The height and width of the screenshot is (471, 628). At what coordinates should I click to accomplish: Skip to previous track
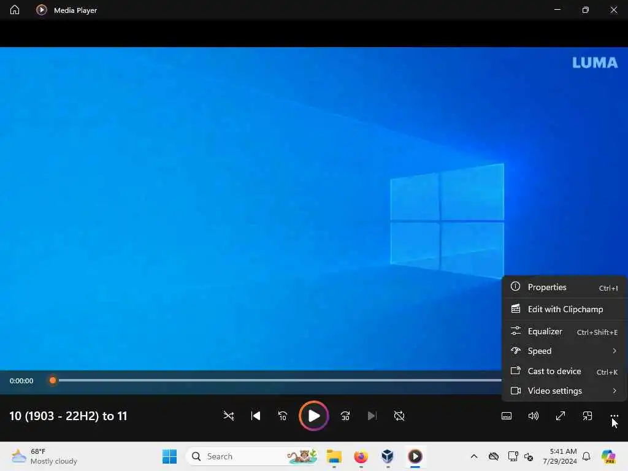pyautogui.click(x=256, y=416)
